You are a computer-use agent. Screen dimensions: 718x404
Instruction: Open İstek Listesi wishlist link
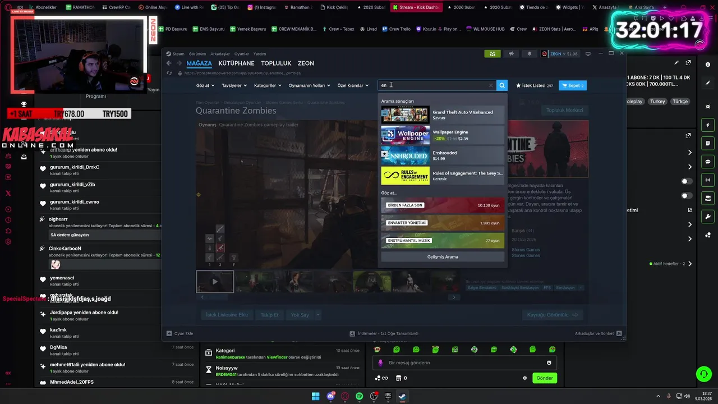pyautogui.click(x=534, y=85)
